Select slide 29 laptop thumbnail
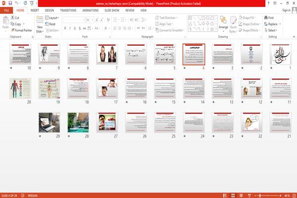 [49, 123]
